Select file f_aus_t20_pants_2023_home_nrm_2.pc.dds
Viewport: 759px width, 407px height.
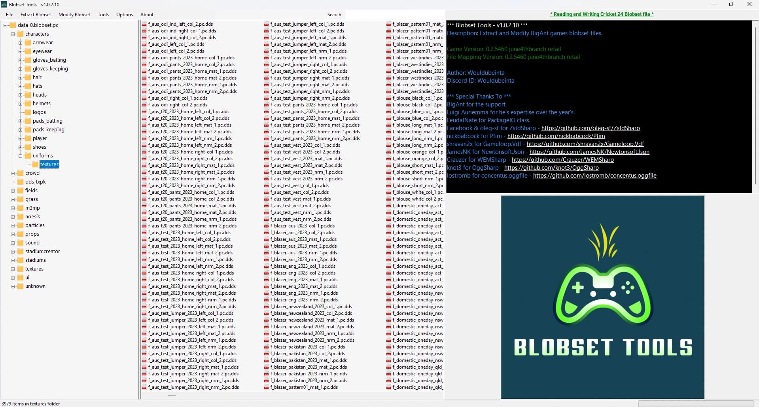(x=192, y=226)
